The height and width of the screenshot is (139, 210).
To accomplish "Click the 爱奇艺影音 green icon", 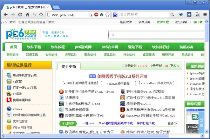I will pyautogui.click(x=9, y=121).
